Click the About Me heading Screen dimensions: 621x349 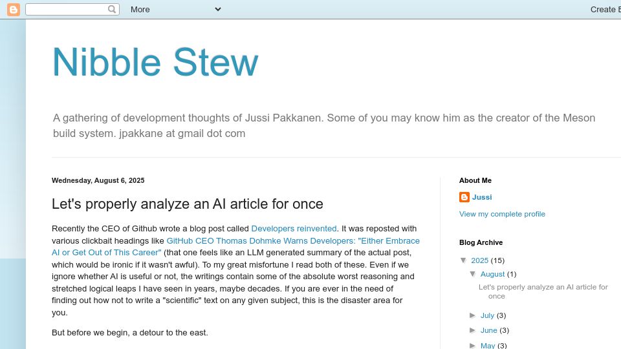[475, 180]
